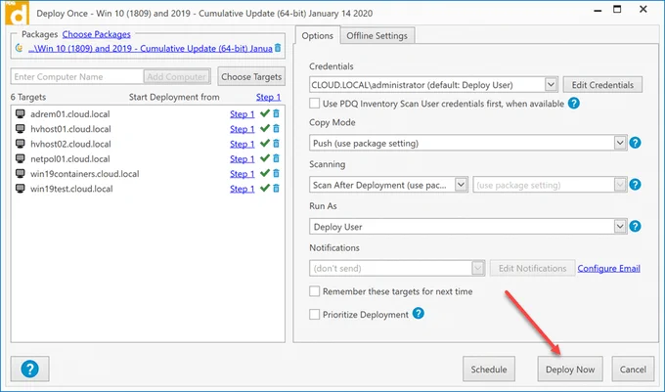The image size is (665, 392).
Task: Delete the adrem01.cloud.local target with trash icon
Action: [276, 113]
